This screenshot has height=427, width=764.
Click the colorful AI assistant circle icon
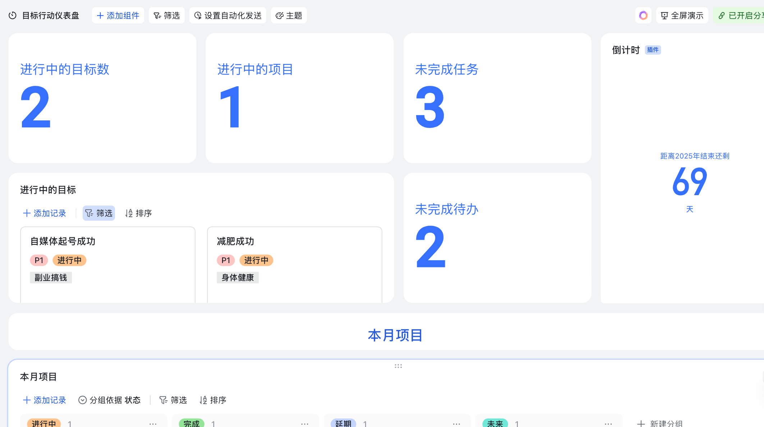[x=643, y=15]
